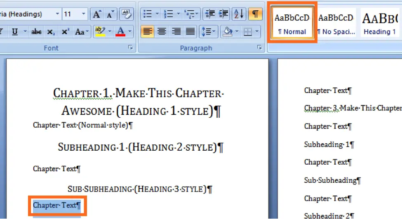Sort text with the A-Z button
The width and height of the screenshot is (402, 219).
point(239,14)
